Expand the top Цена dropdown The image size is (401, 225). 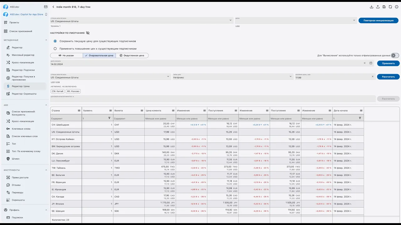[354, 20]
